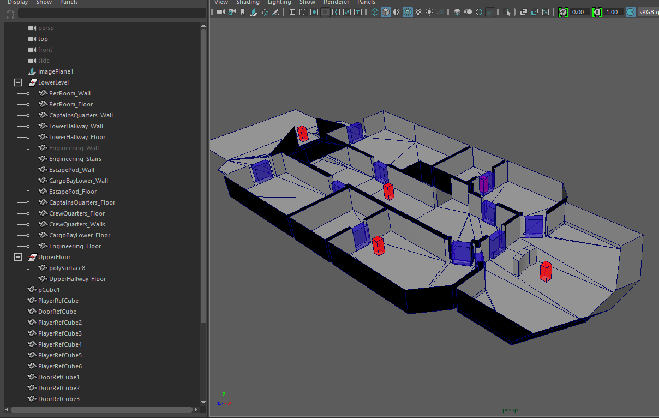Open the View menu in viewport panel

point(221,2)
